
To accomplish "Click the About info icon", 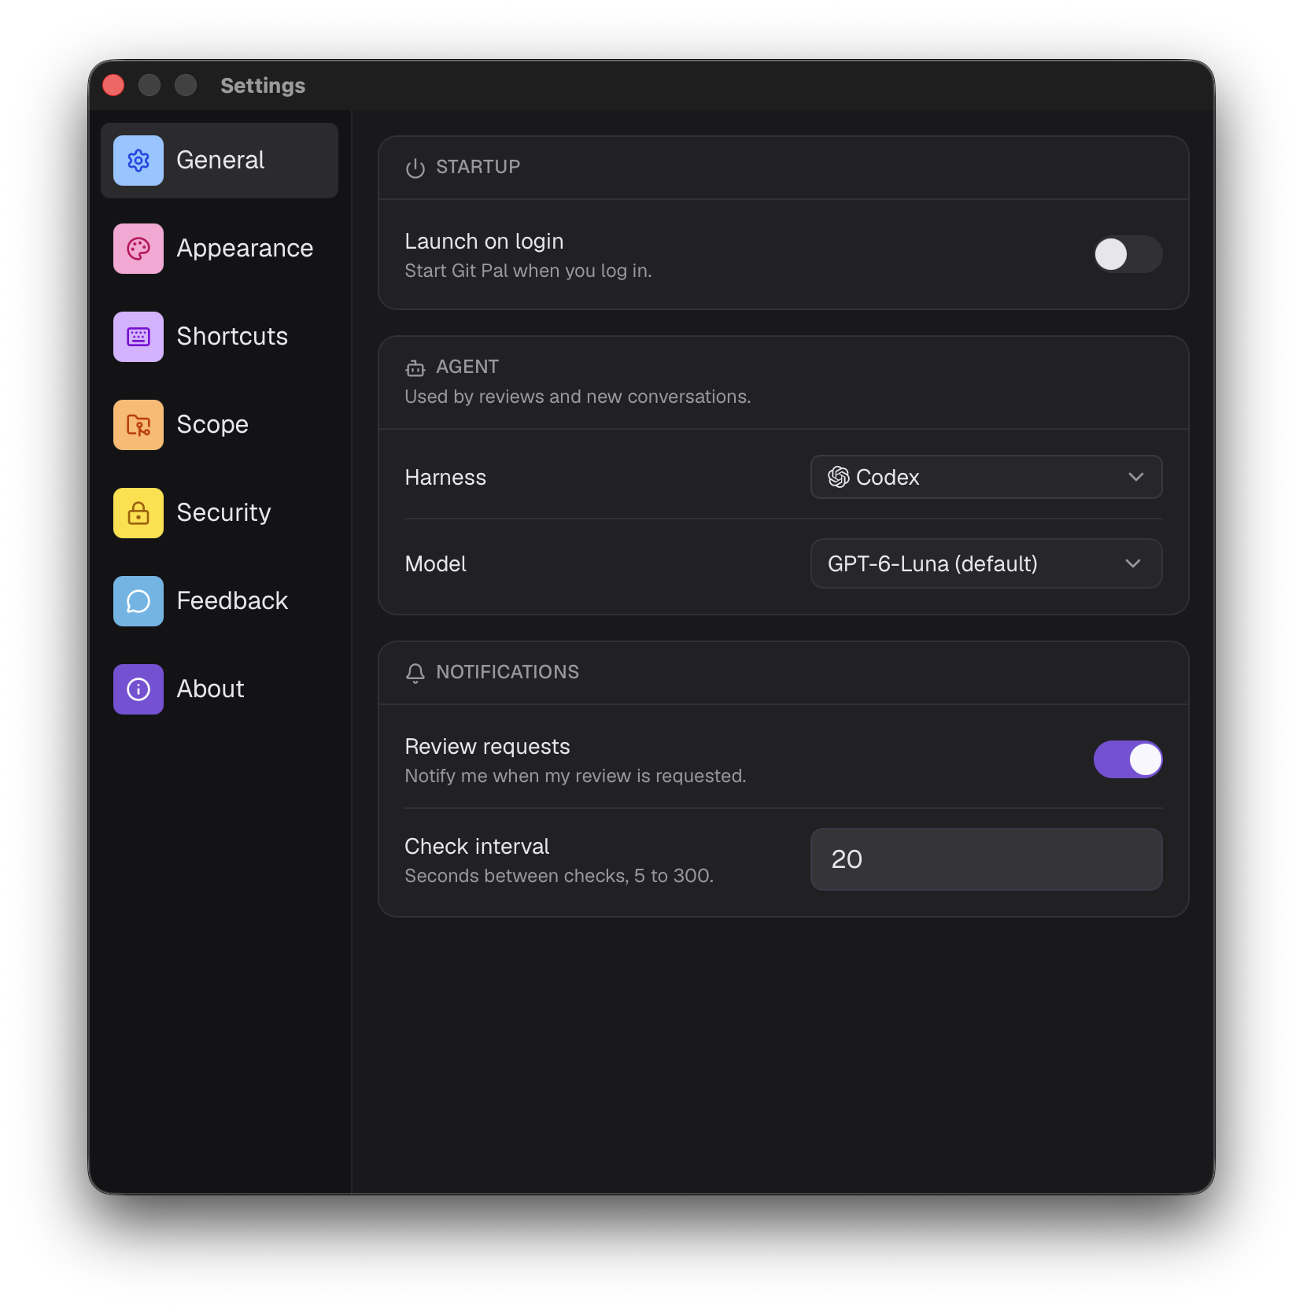I will [138, 689].
